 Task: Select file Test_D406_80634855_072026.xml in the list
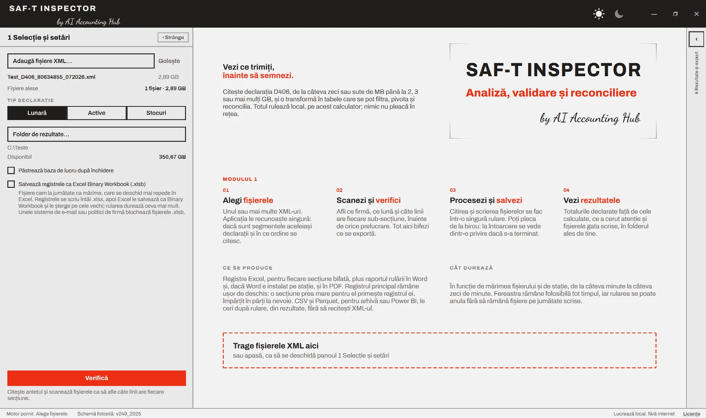[x=51, y=77]
